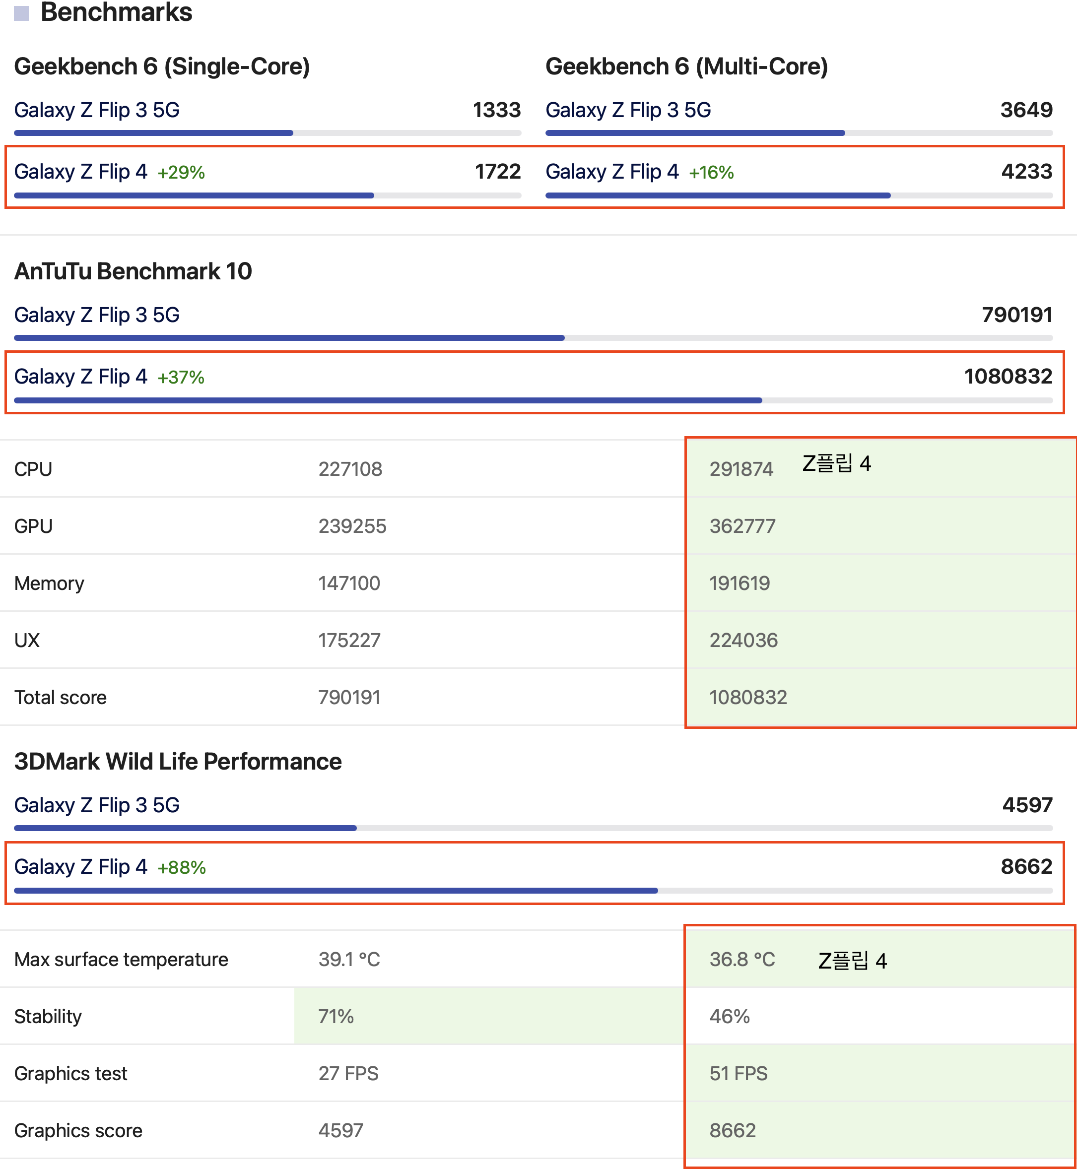Open Galaxy Z Flip 4 single-core link

click(80, 172)
